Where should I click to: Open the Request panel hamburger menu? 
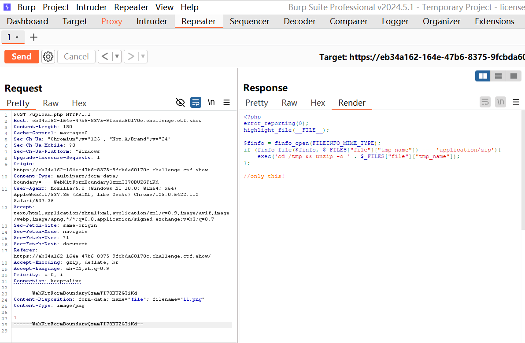227,103
